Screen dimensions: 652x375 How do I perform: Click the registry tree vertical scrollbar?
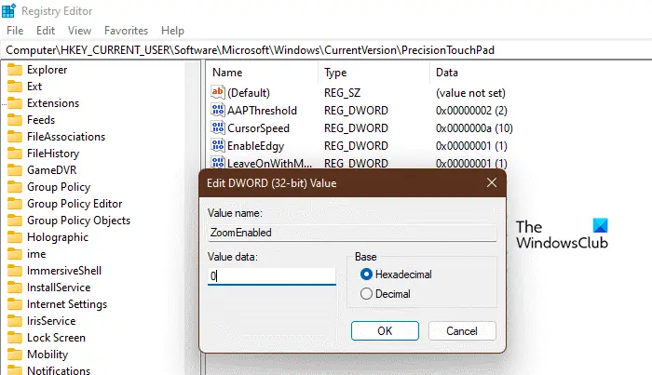coord(193,217)
